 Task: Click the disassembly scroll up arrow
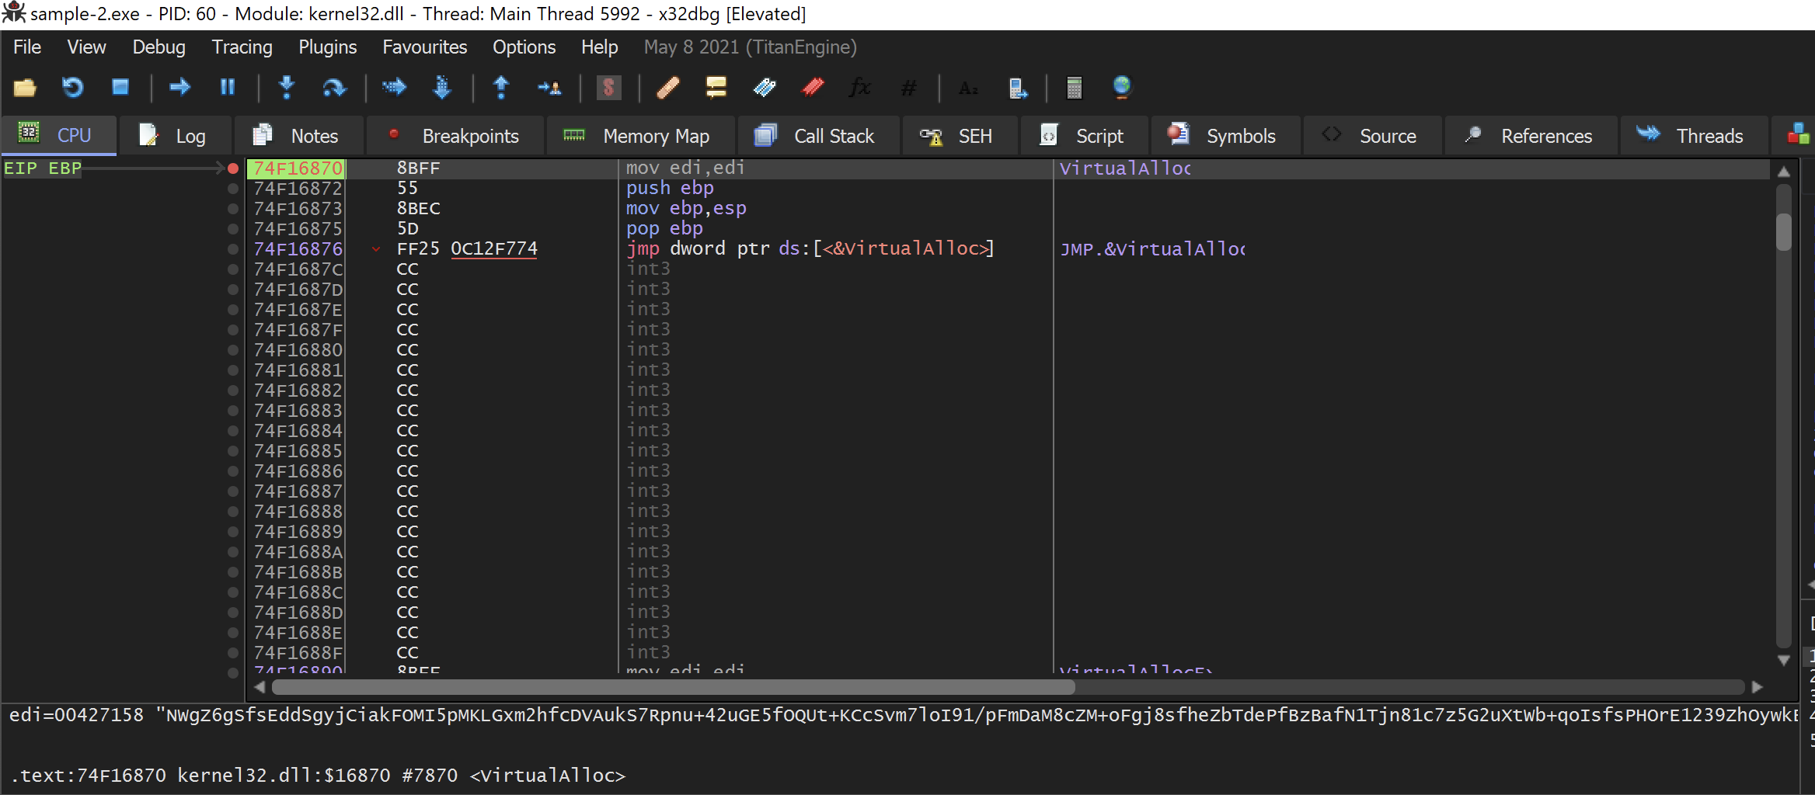coord(1784,172)
